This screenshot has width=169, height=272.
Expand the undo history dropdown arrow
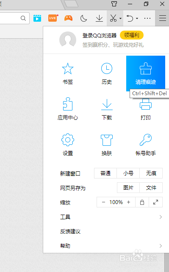(x=137, y=18)
